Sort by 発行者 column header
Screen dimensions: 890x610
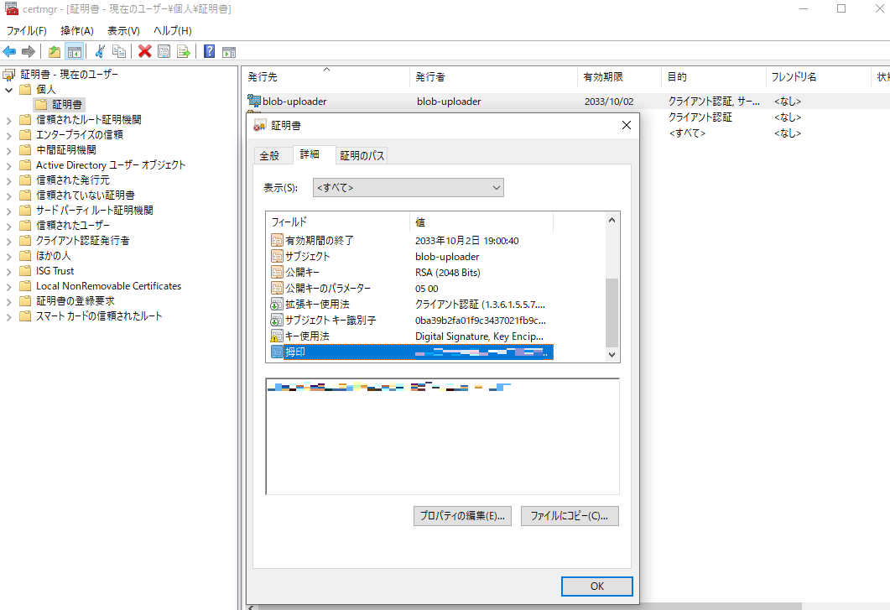493,76
